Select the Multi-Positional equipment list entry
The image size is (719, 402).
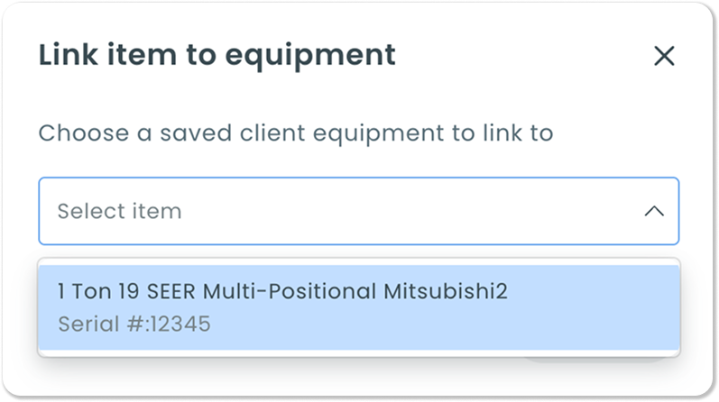(x=358, y=307)
